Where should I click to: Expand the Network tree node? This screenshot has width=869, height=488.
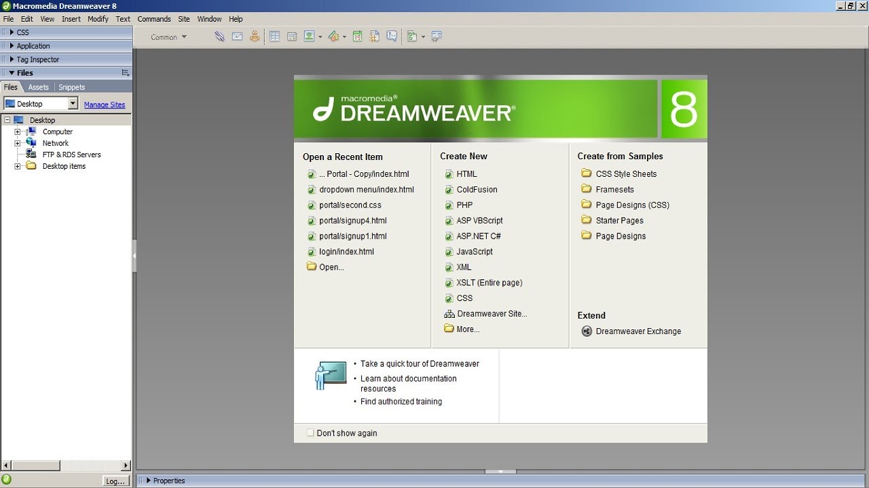coord(18,143)
